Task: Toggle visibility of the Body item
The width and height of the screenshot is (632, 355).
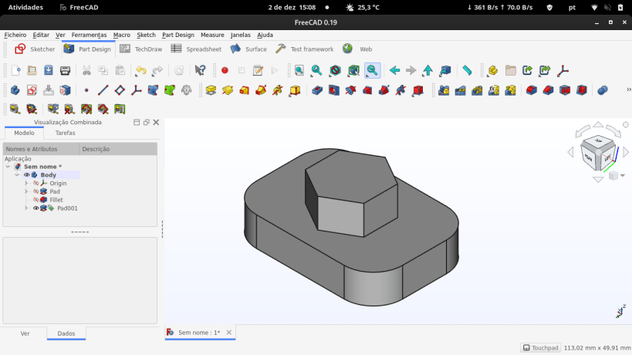Action: tap(26, 175)
